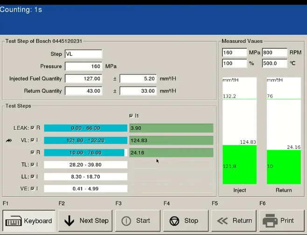Click the start power icon
The width and height of the screenshot is (307, 235).
tap(126, 221)
